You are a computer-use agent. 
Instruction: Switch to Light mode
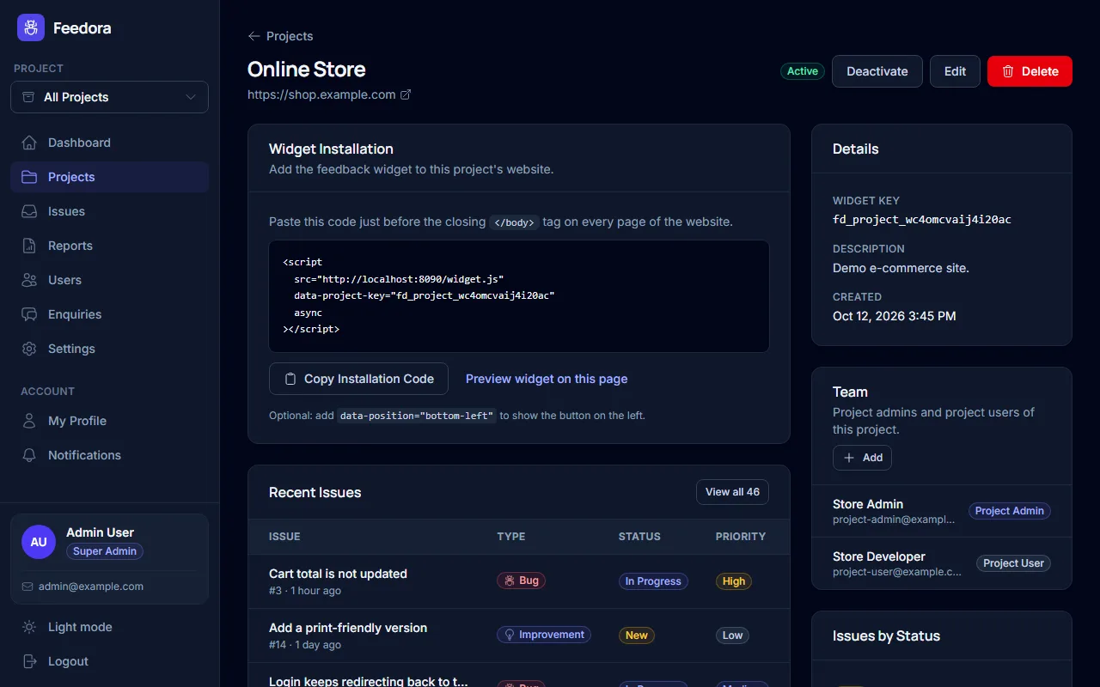[x=110, y=627]
